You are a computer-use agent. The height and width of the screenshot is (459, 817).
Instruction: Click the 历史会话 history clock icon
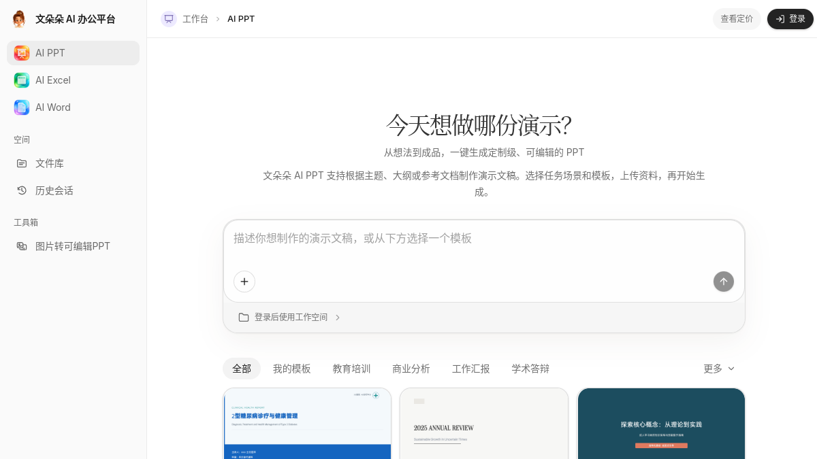pos(22,190)
